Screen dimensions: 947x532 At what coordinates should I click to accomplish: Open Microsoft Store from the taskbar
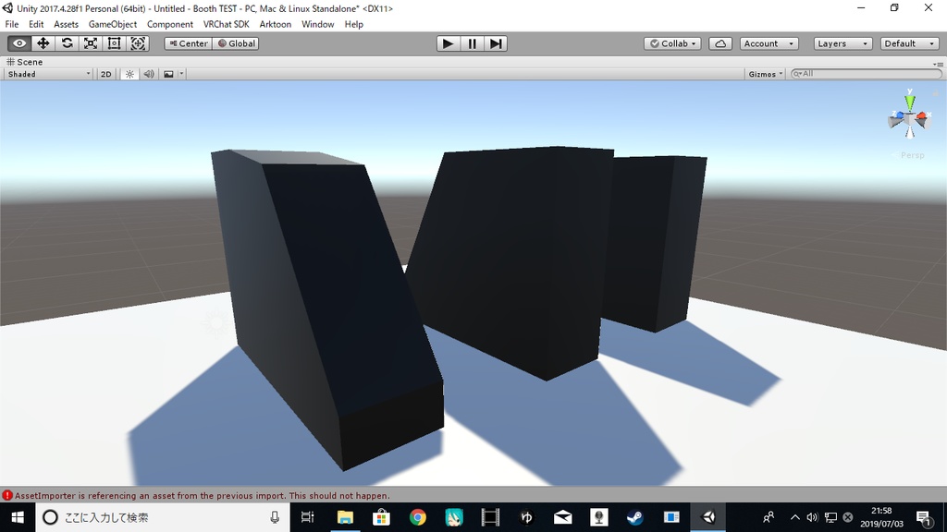pos(381,517)
